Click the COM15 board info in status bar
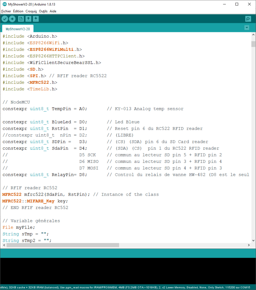The image size is (256, 290). pos(245,287)
